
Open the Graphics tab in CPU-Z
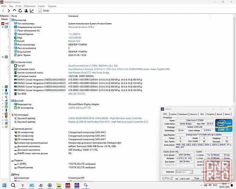click(211, 114)
